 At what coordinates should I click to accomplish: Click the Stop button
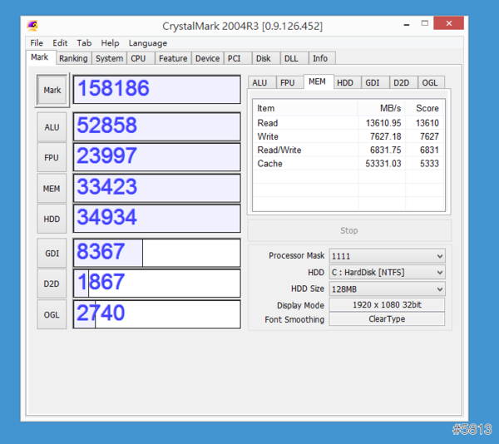(x=349, y=230)
